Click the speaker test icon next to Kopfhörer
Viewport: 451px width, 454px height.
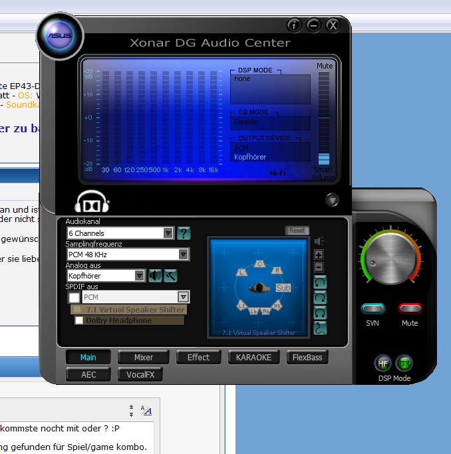155,276
